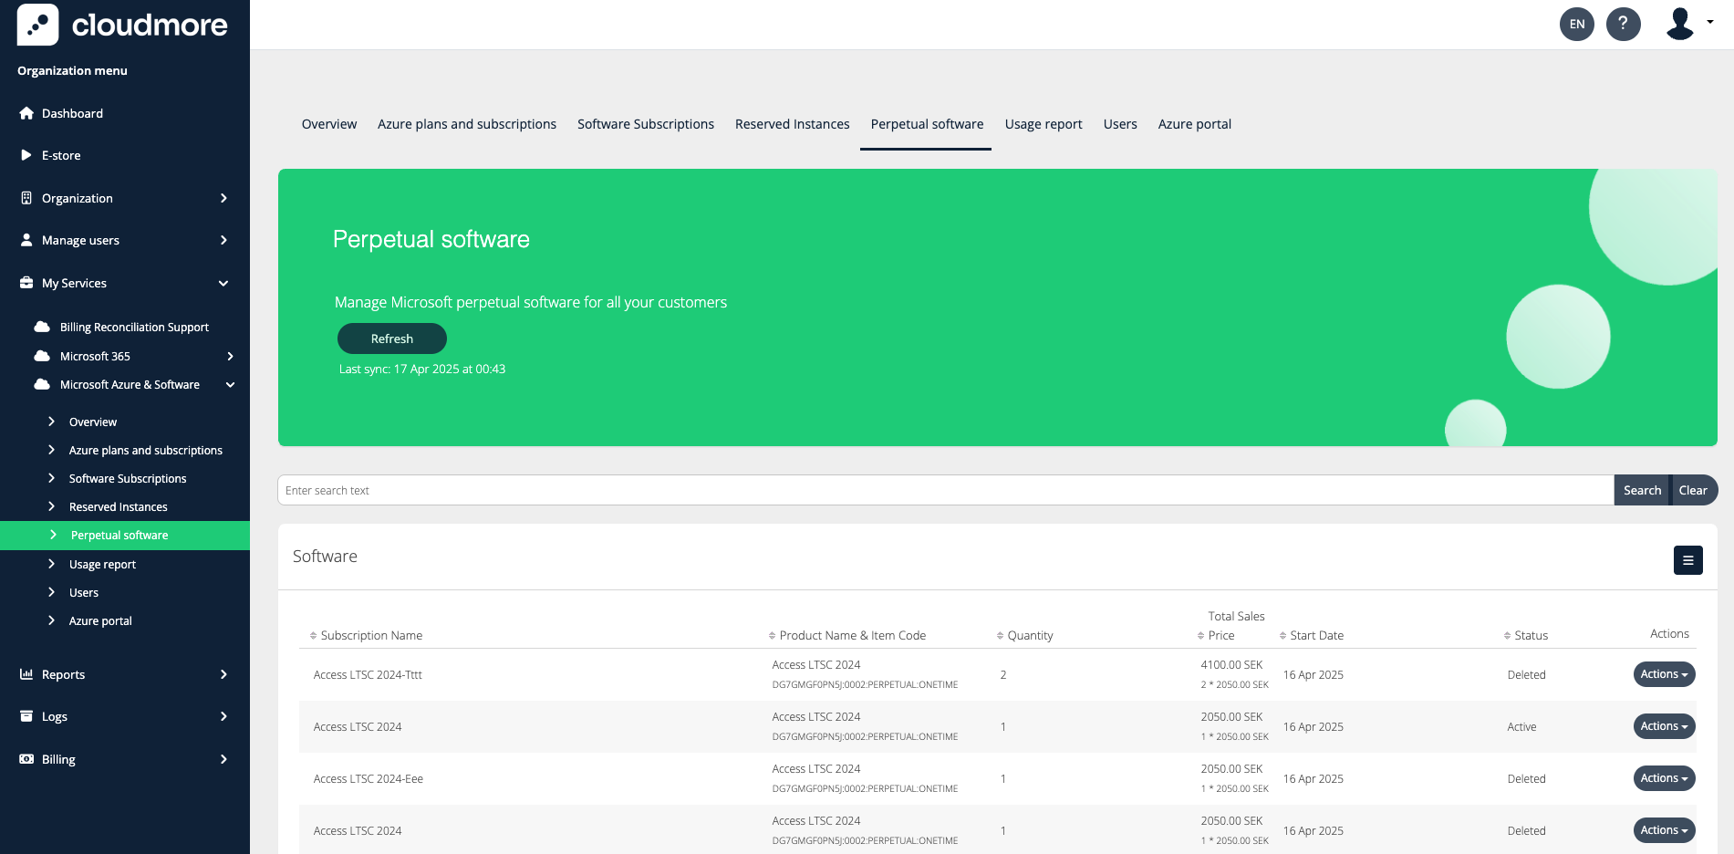Image resolution: width=1734 pixels, height=854 pixels.
Task: Expand the Microsoft 365 submenu chevron
Action: [x=230, y=356]
